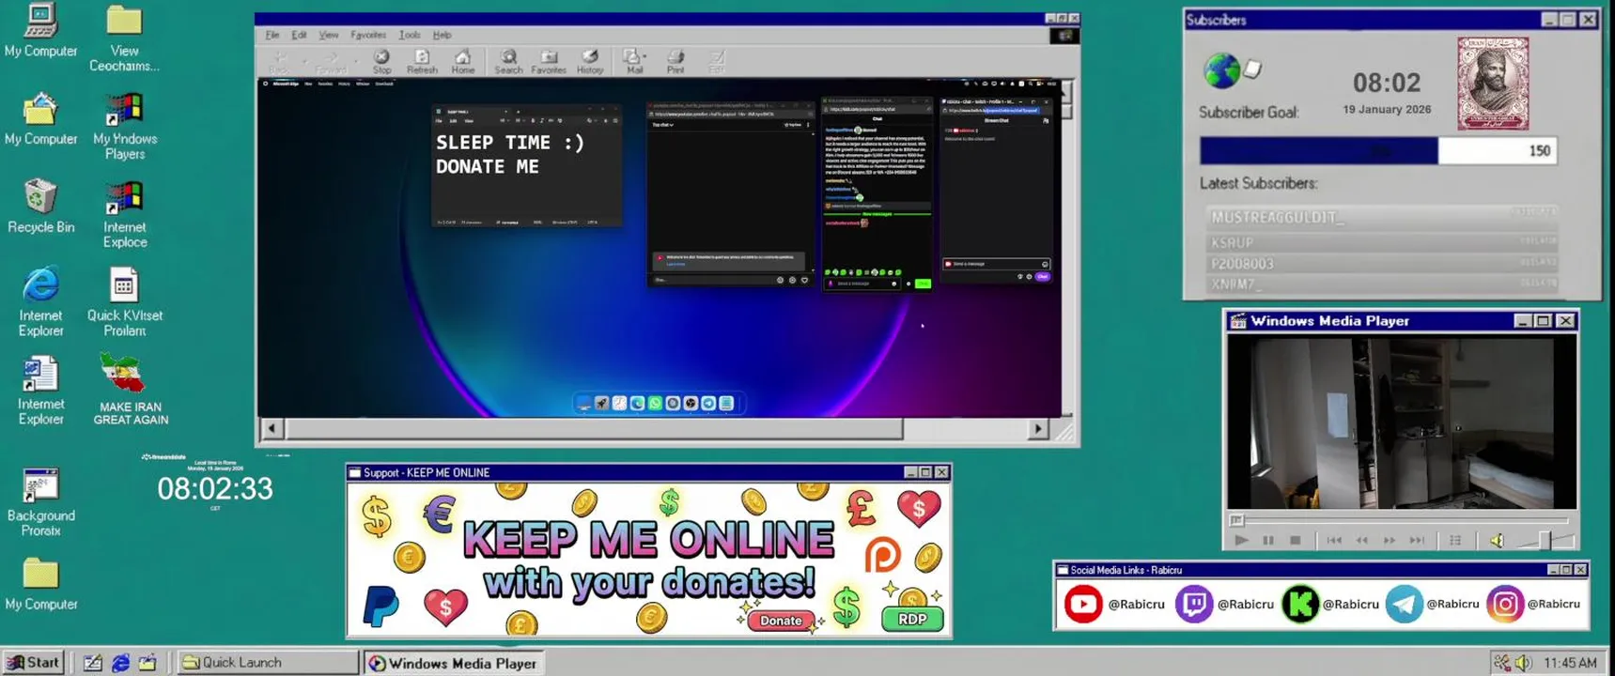The image size is (1615, 676).
Task: Open the YouTube @Rabicru link
Action: (1114, 604)
